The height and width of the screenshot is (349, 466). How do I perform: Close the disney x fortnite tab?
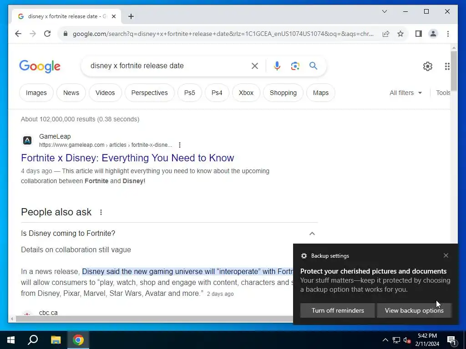point(113,16)
